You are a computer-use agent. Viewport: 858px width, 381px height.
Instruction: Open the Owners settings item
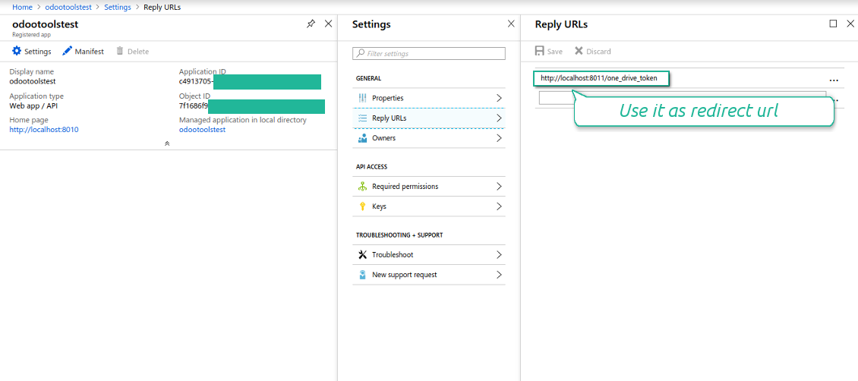pyautogui.click(x=429, y=138)
